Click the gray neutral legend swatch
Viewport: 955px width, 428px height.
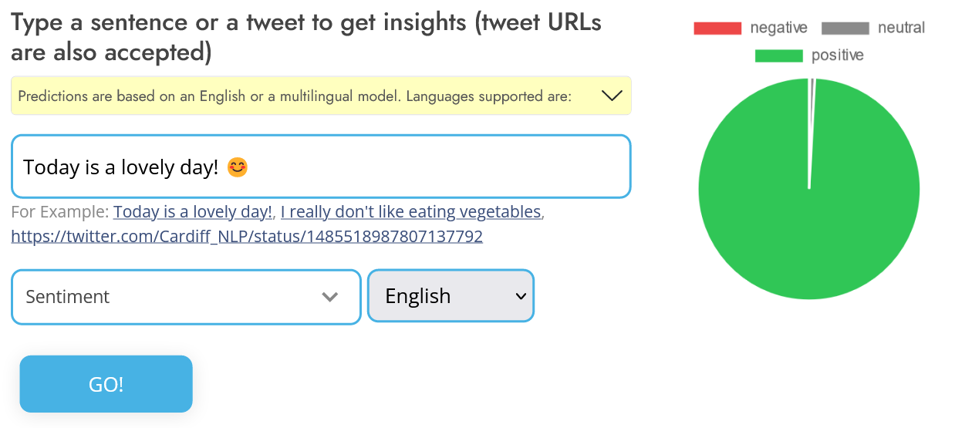pos(845,29)
